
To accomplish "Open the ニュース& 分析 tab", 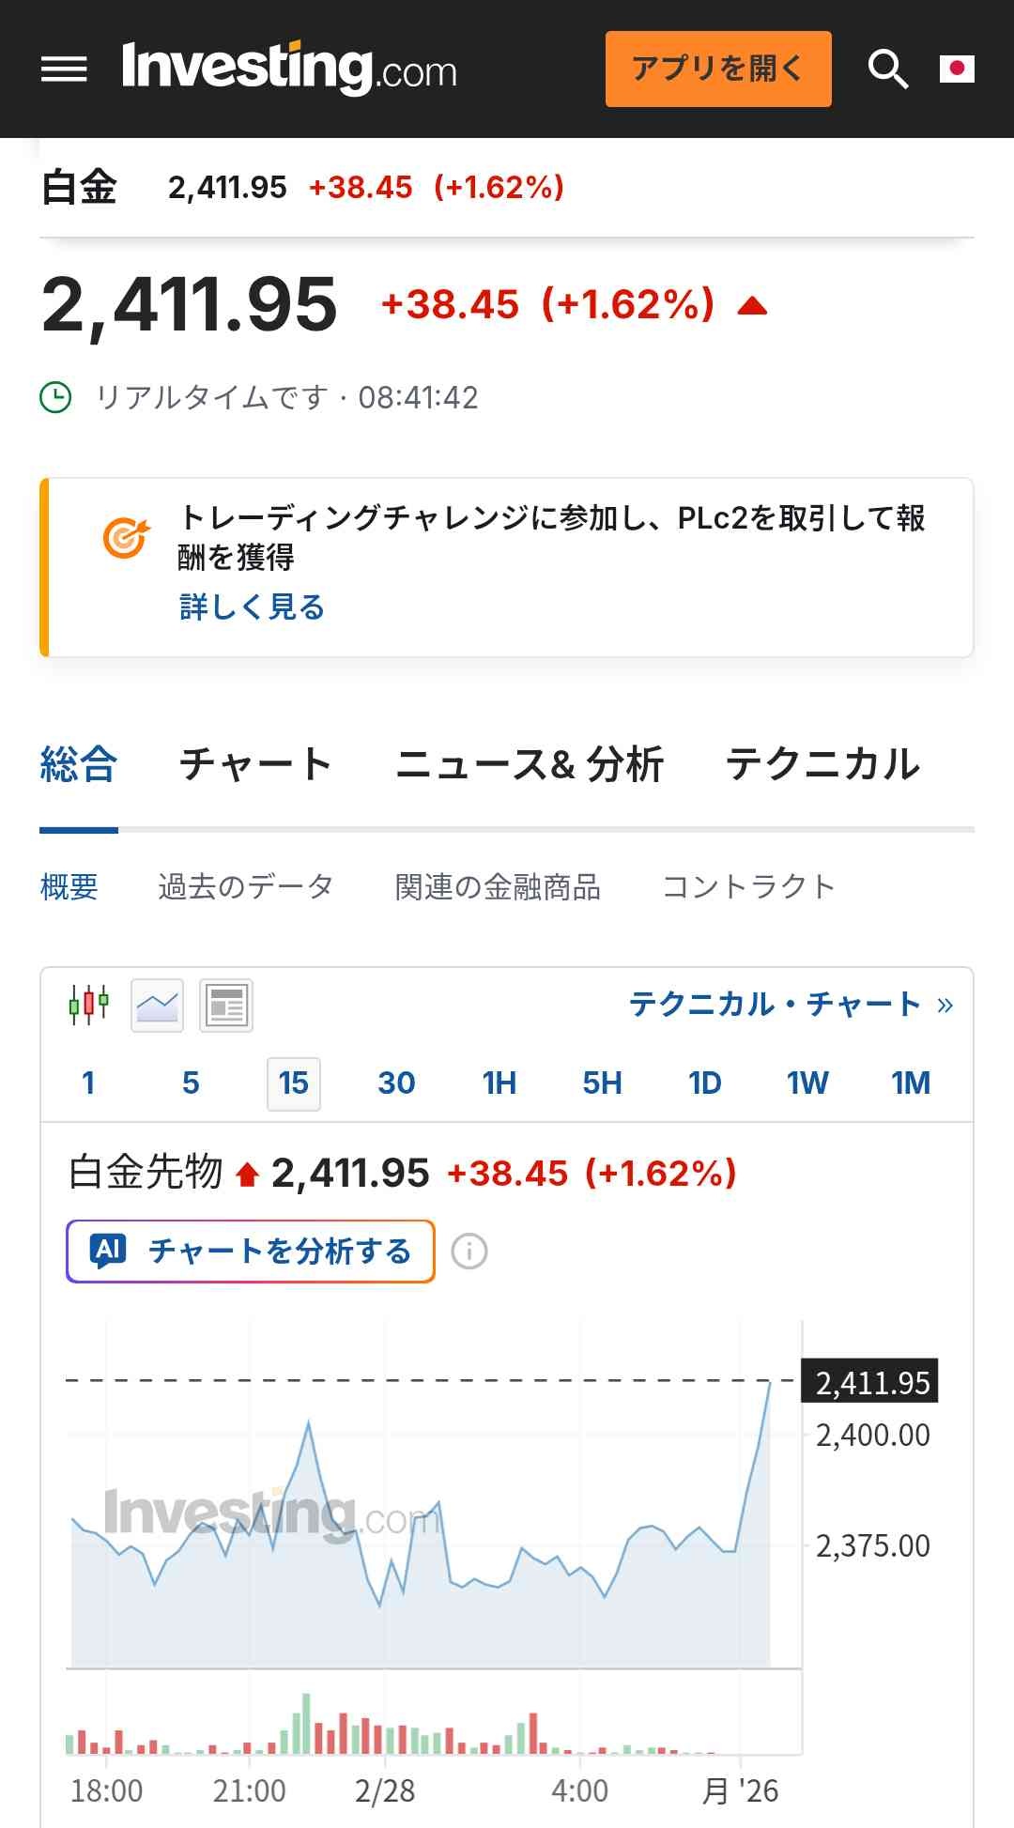I will (530, 764).
